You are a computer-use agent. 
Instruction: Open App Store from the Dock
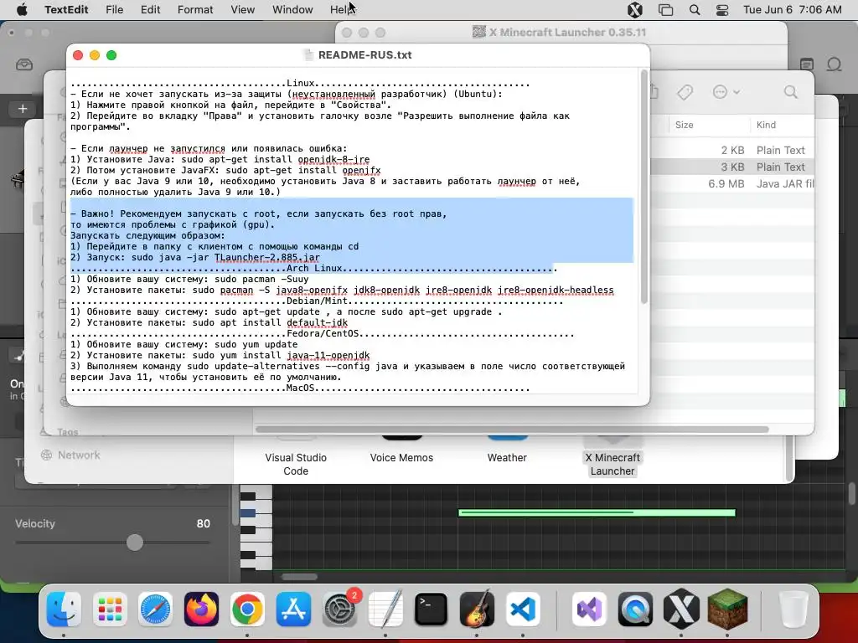(293, 610)
